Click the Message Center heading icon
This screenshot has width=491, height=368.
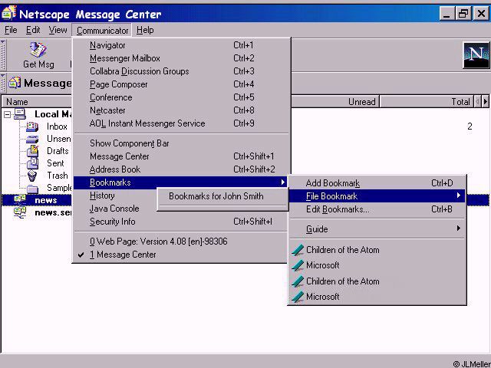pos(15,83)
